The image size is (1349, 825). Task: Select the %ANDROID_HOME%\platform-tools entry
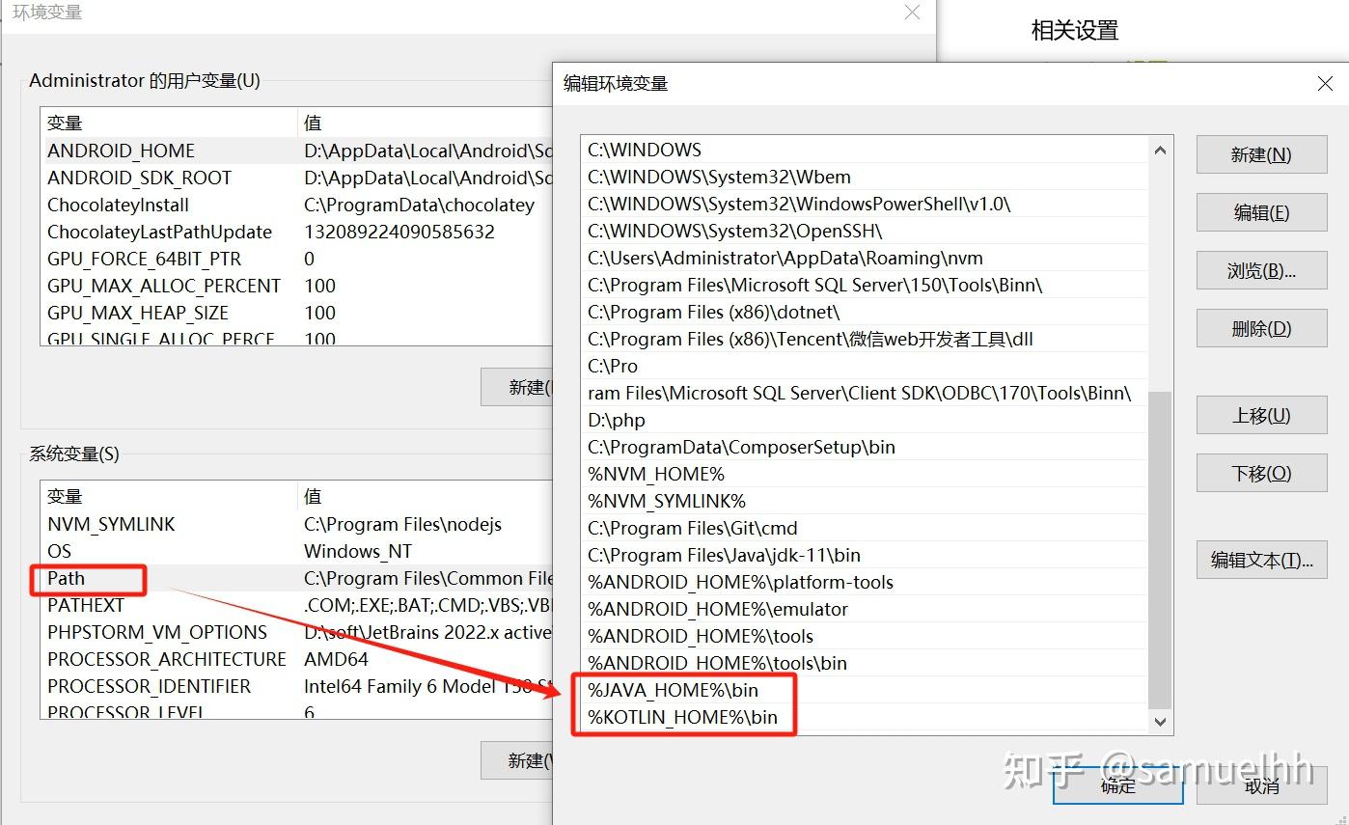[x=740, y=582]
